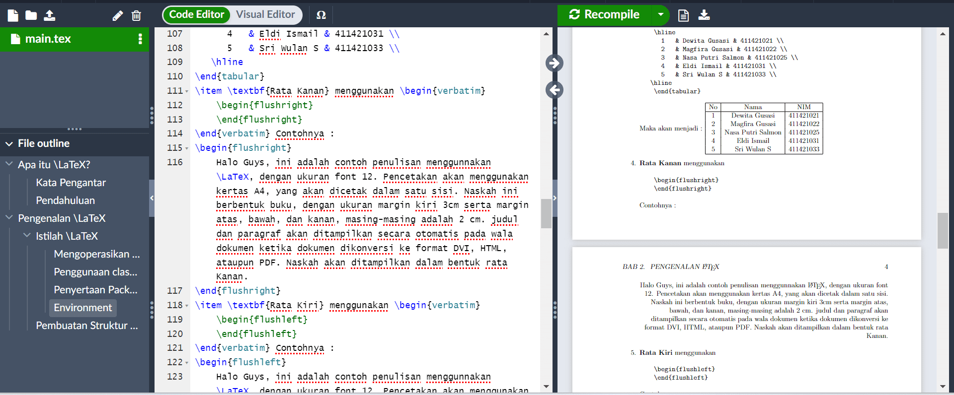Image resolution: width=954 pixels, height=395 pixels.
Task: Click \begin{flushleft} on line 119
Action: (x=262, y=320)
